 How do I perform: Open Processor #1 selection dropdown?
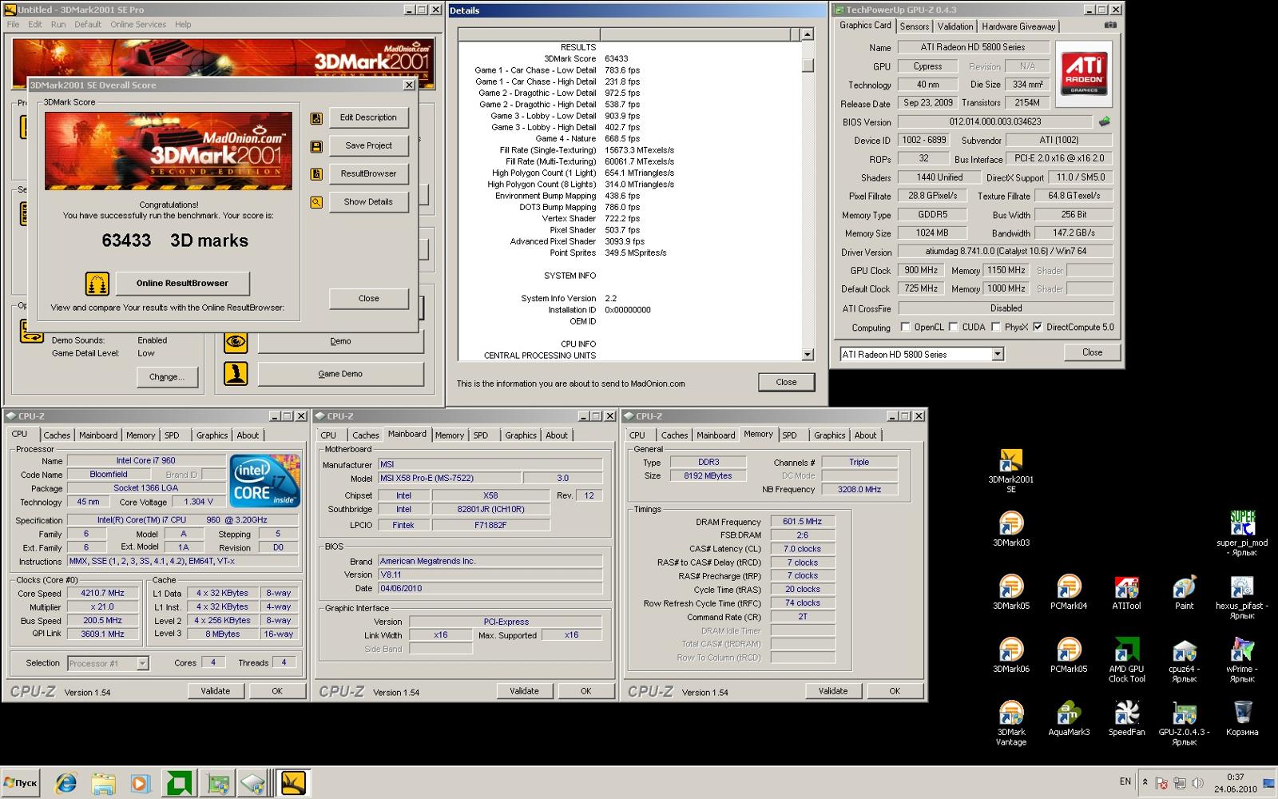point(142,663)
